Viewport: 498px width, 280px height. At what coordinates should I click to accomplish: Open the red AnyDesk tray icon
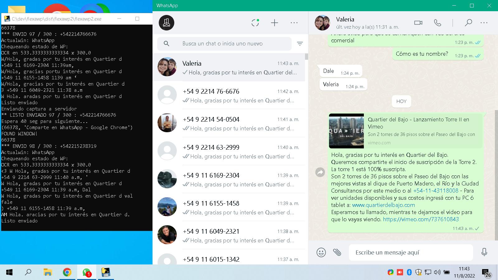pos(400,273)
